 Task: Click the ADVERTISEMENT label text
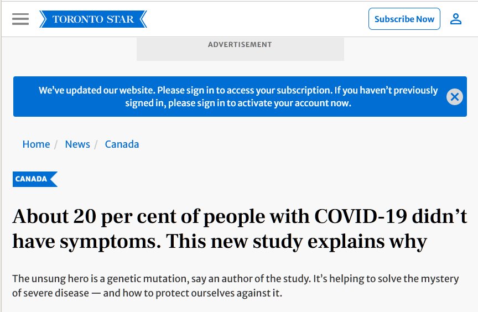240,45
